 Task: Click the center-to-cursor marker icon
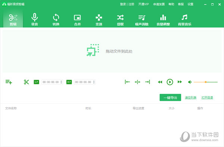pyautogui.click(x=137, y=82)
